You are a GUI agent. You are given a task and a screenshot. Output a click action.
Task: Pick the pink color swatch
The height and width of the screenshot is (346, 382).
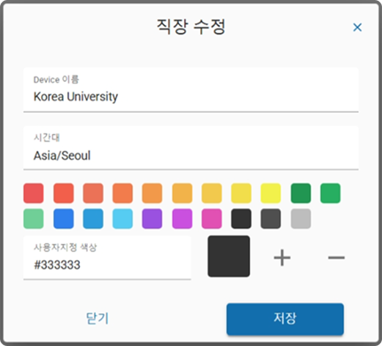tap(212, 218)
